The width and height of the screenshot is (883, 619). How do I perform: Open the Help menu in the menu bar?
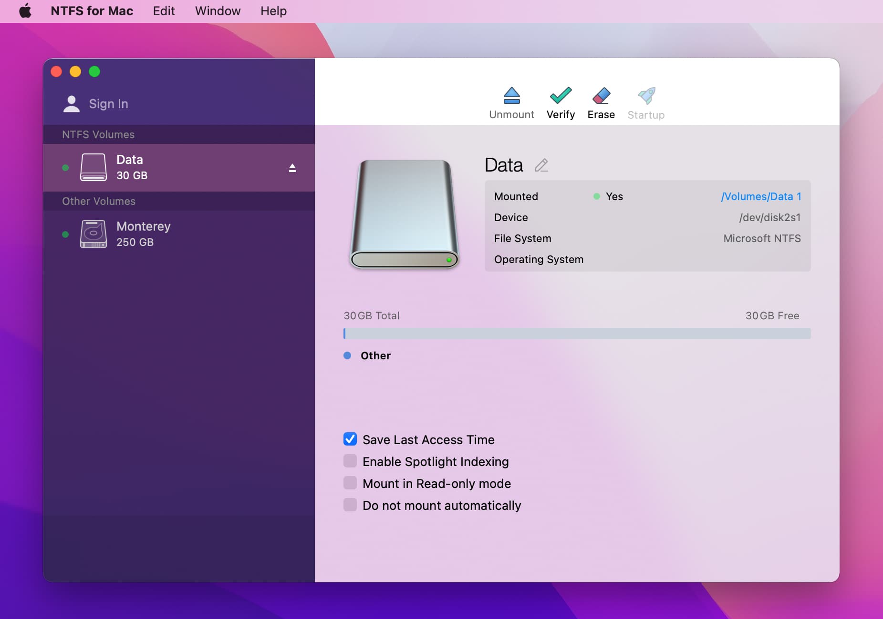tap(273, 10)
